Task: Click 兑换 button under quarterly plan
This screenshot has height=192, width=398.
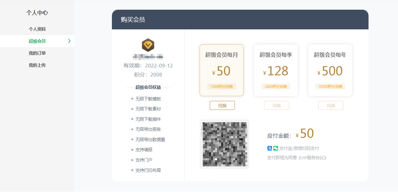Action: [x=276, y=106]
